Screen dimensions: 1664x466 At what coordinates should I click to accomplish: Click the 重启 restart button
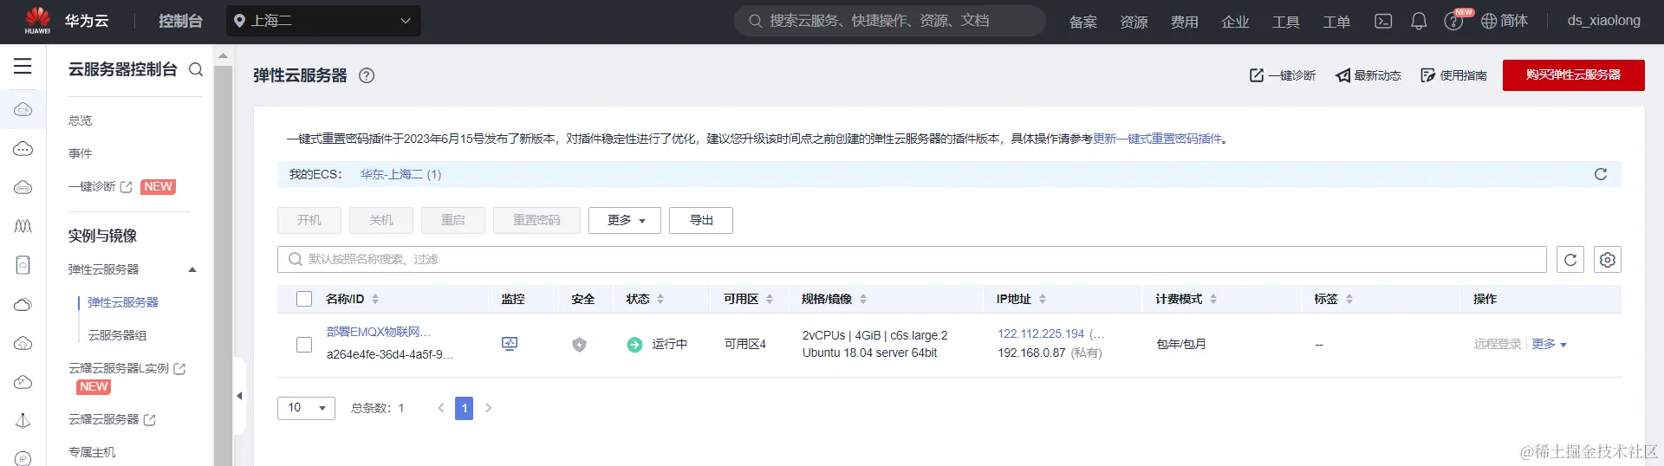coord(453,220)
